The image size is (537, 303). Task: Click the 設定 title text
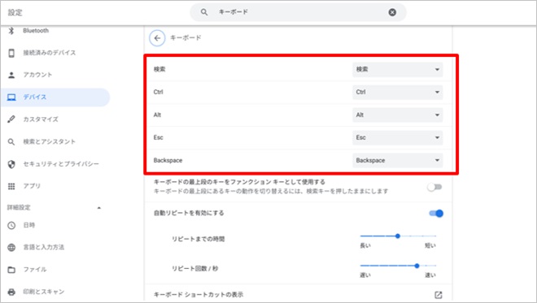click(15, 13)
